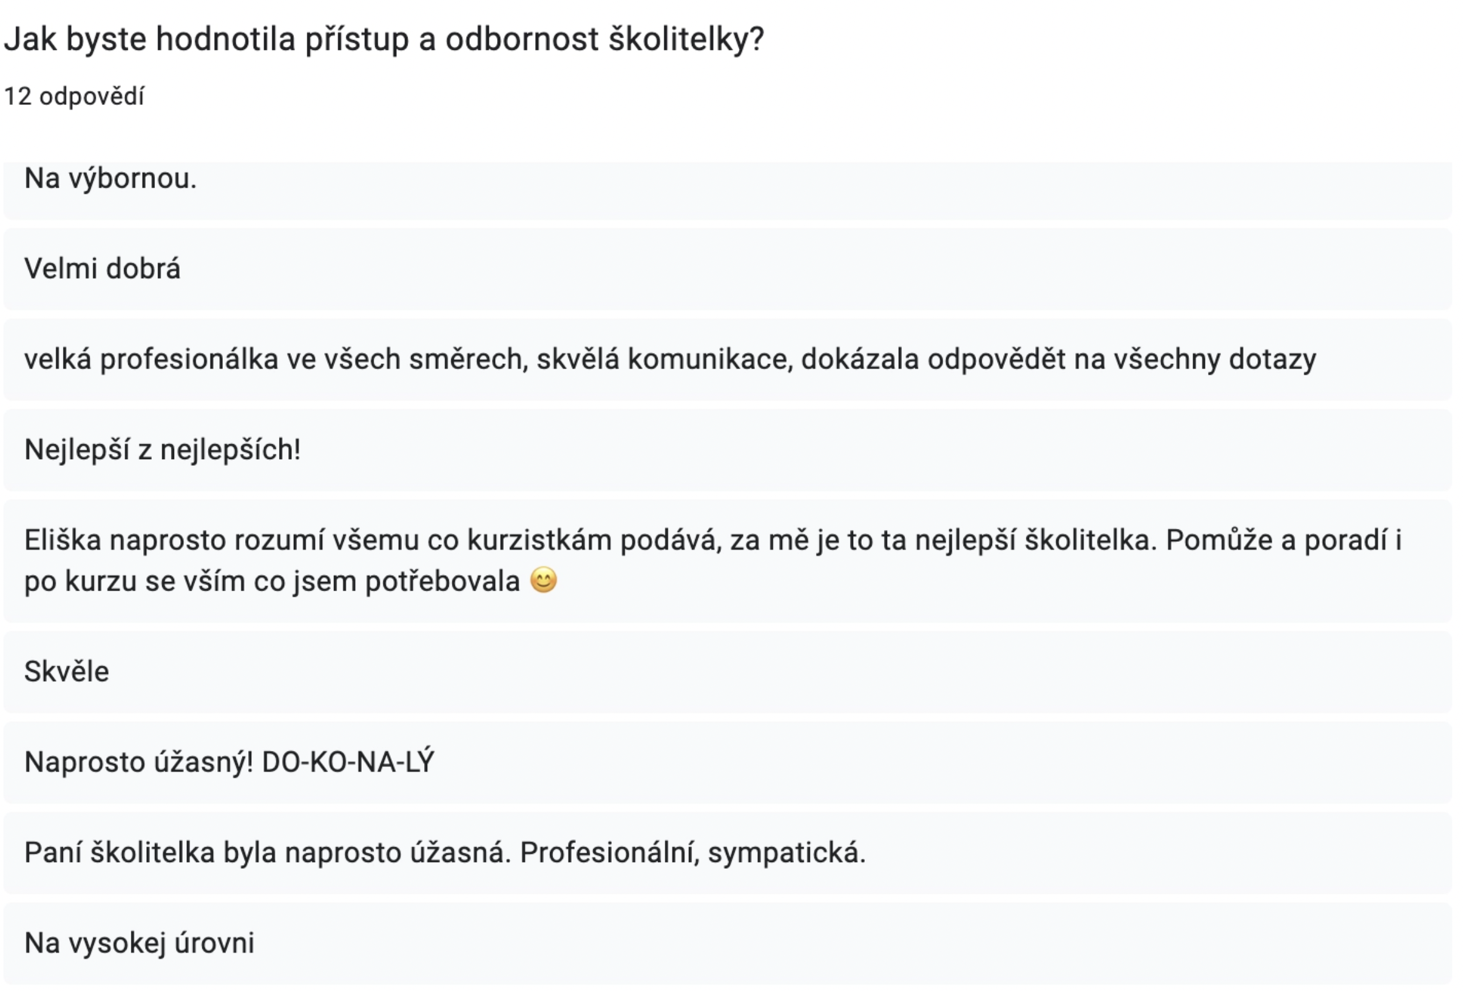Click the 'Nejlepší z nejlepších!' response

(728, 450)
